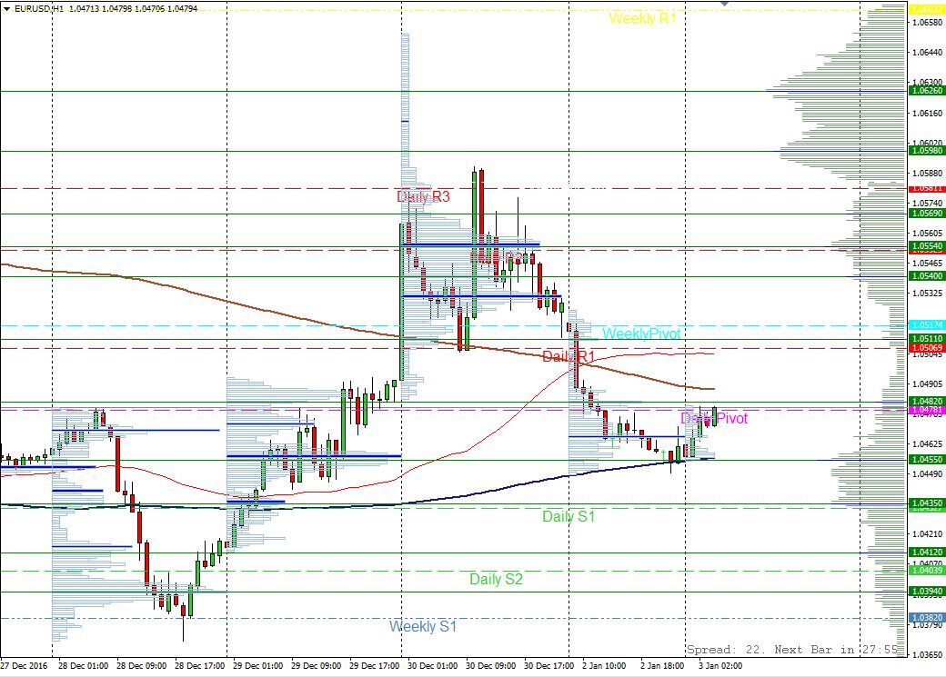Click the yellow 1.06632 price tag

pyautogui.click(x=927, y=10)
